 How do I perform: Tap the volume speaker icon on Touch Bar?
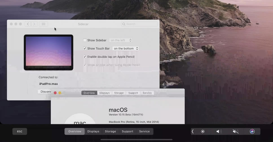(219, 131)
